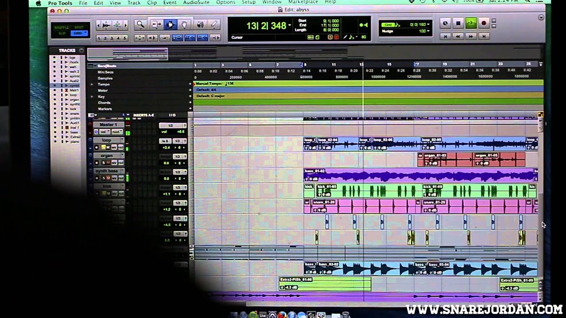Open Master 1 vol view dropdown
566x318 pixels.
pyautogui.click(x=104, y=132)
